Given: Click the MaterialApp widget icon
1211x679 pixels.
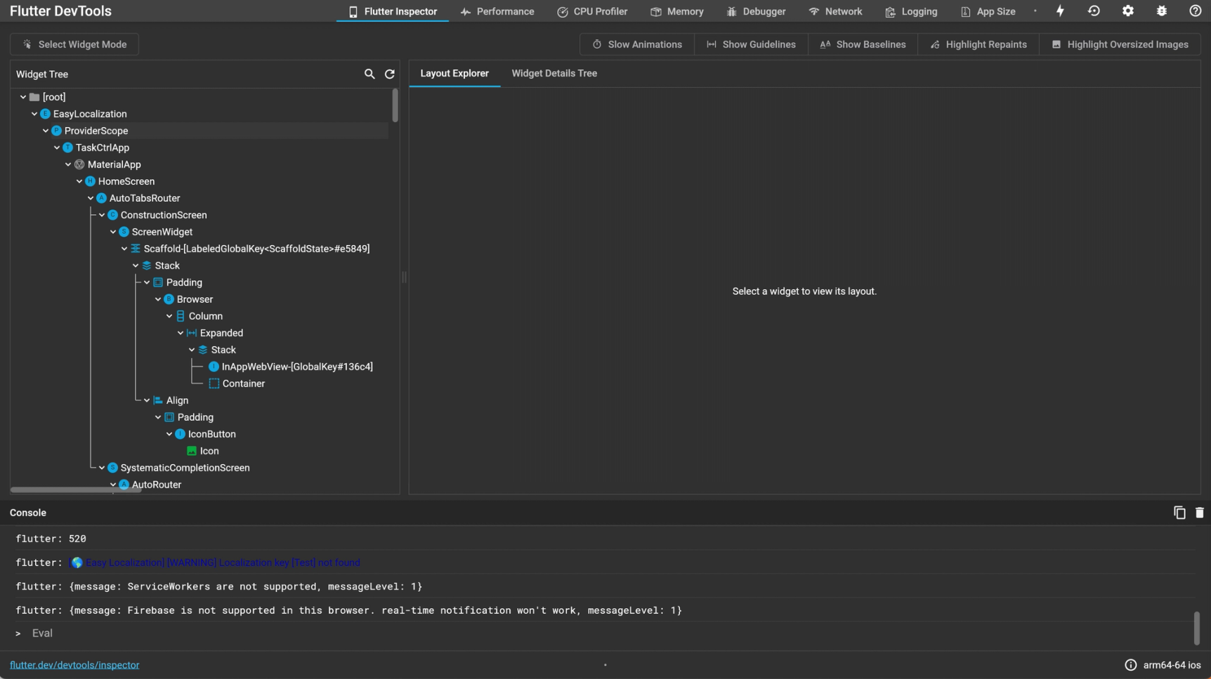Looking at the screenshot, I should (x=79, y=164).
